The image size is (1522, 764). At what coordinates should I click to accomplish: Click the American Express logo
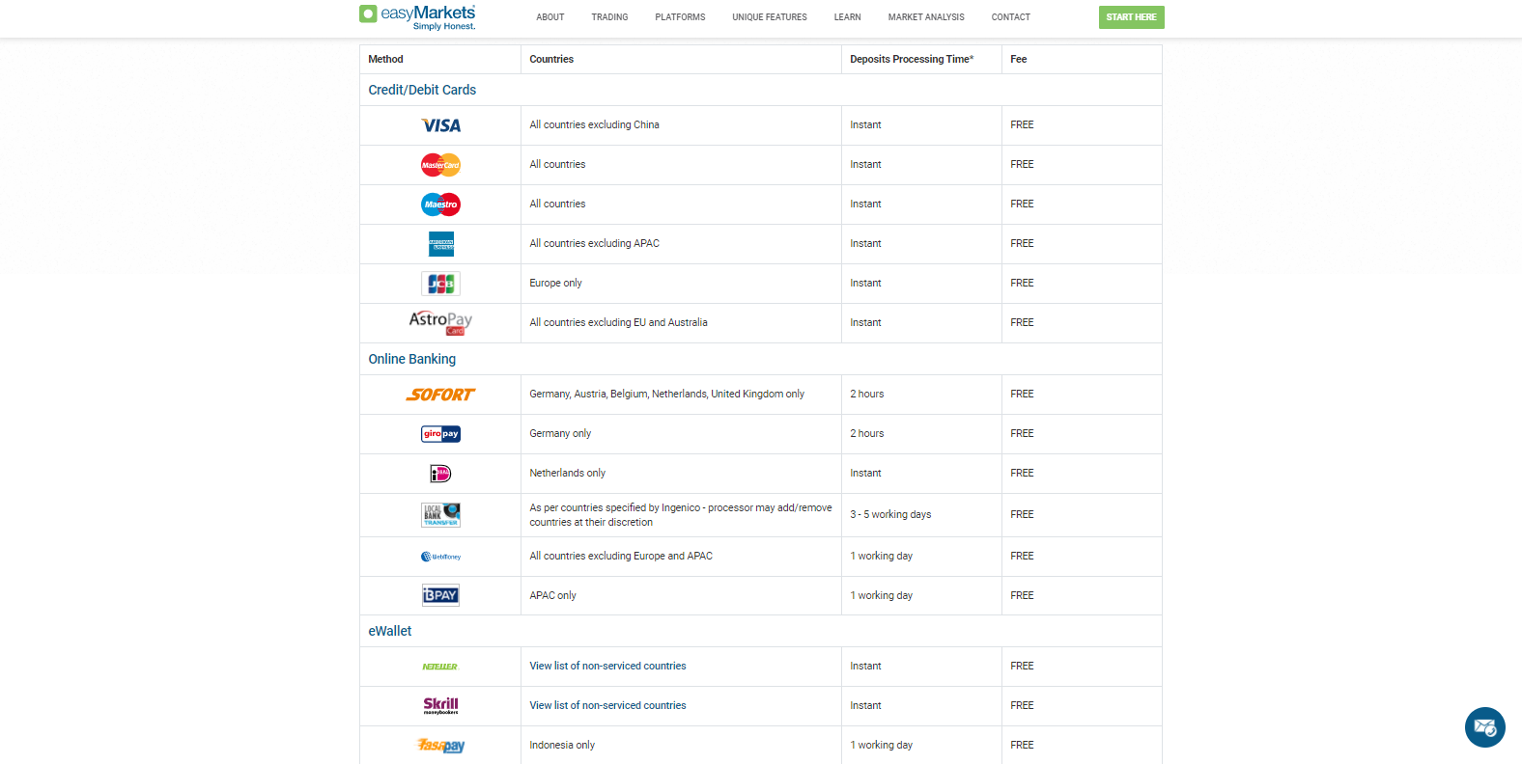[x=441, y=244]
